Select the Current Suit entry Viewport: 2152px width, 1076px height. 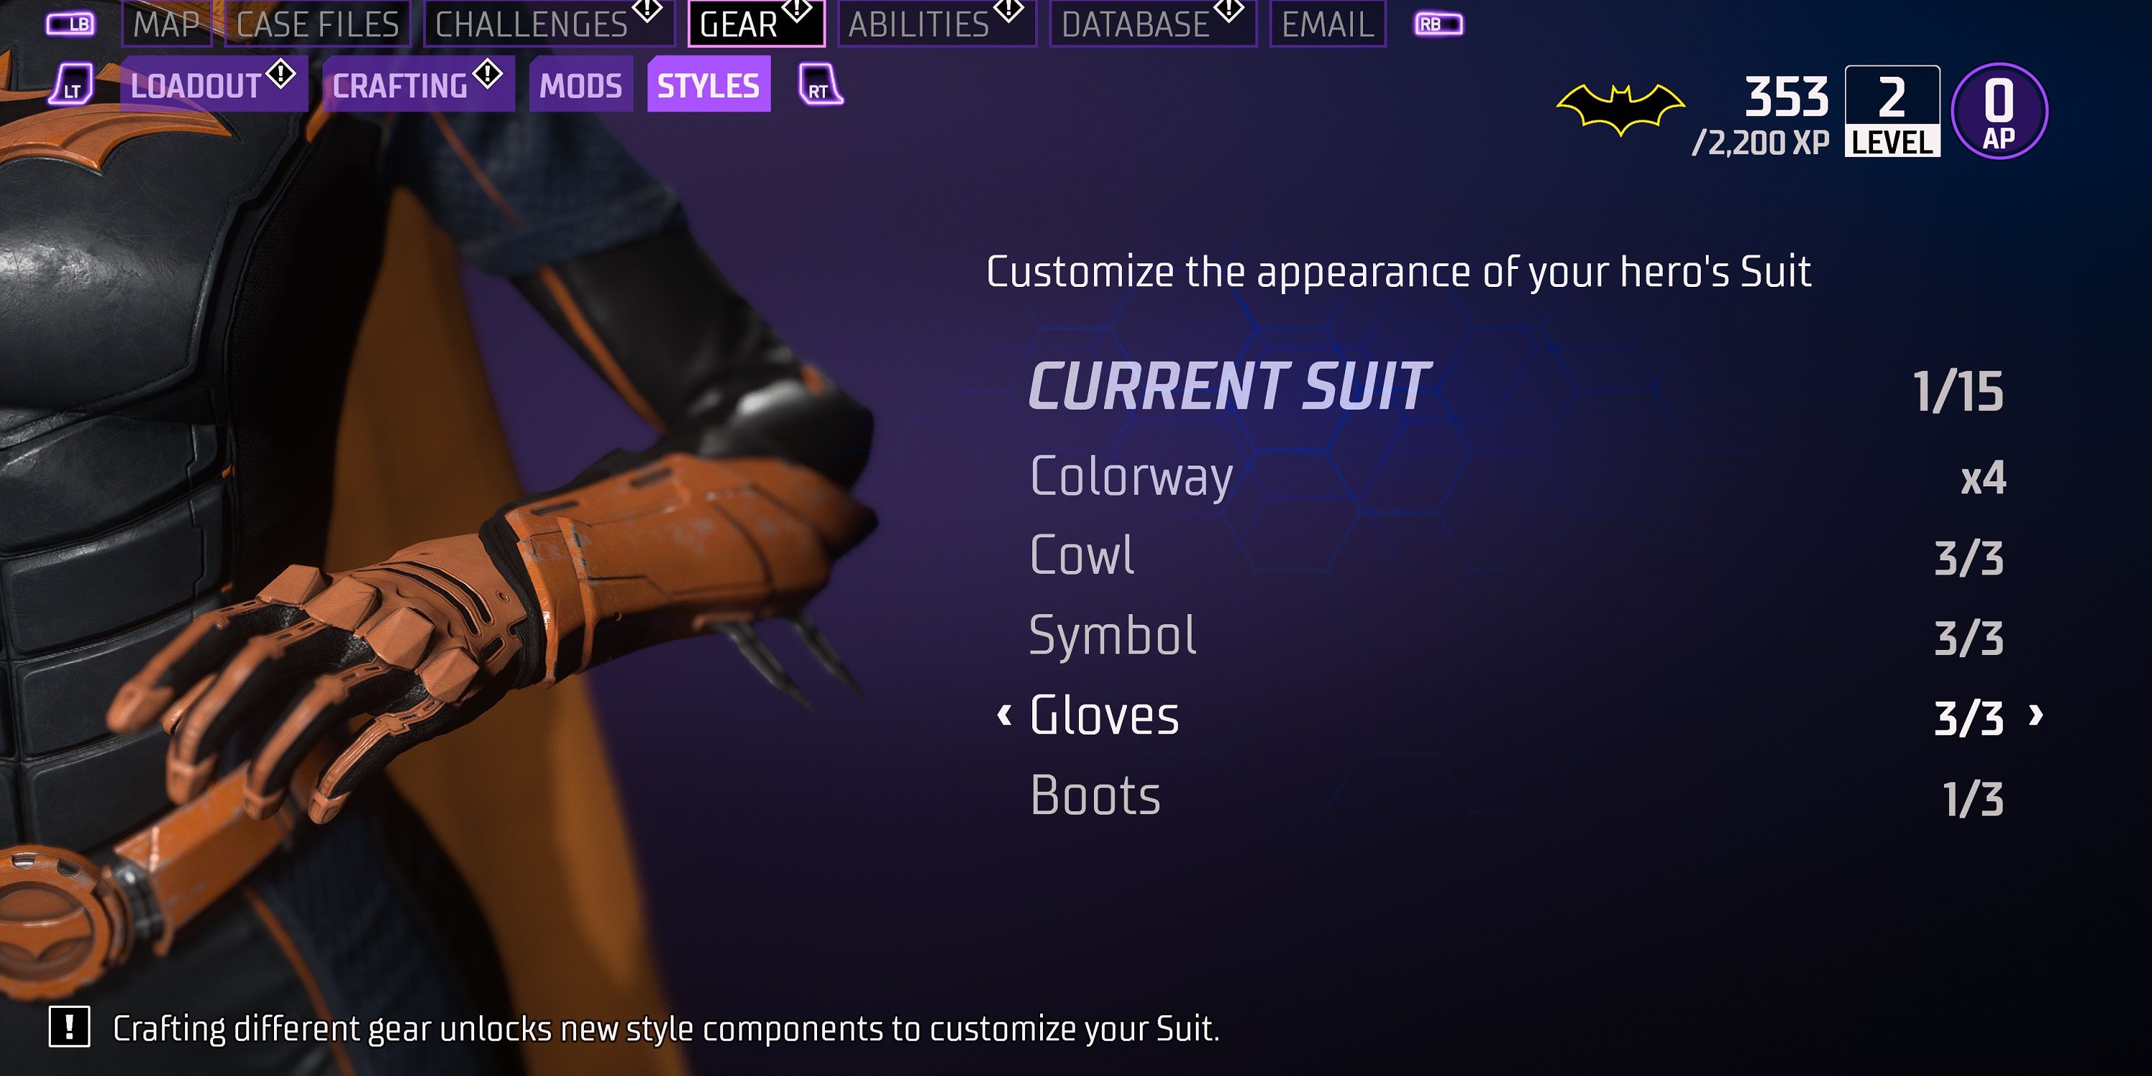pyautogui.click(x=1517, y=387)
